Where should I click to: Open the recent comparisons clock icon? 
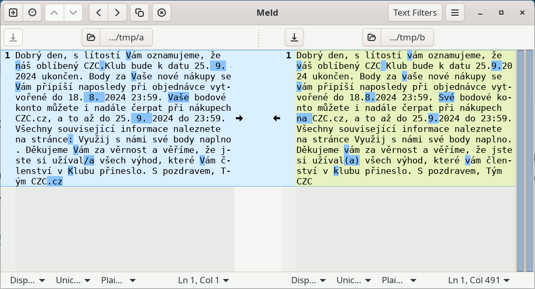tap(33, 13)
